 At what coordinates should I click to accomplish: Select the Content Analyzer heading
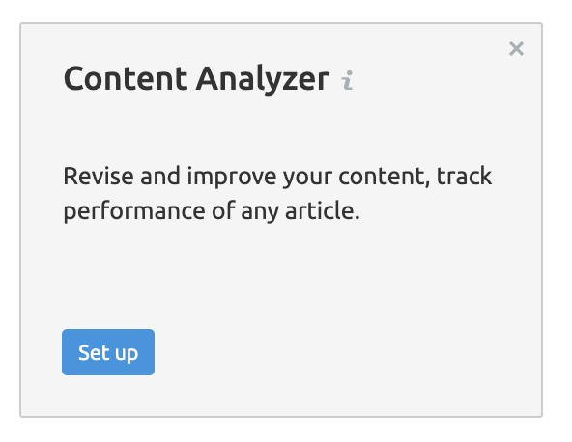196,79
